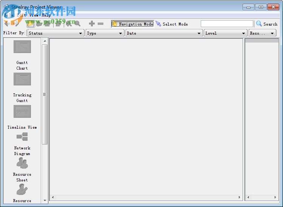
Task: Click the zoom out magnifier icon
Action: click(x=78, y=24)
